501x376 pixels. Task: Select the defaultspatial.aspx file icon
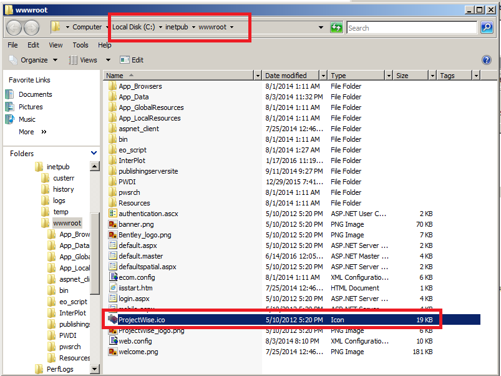pos(113,266)
